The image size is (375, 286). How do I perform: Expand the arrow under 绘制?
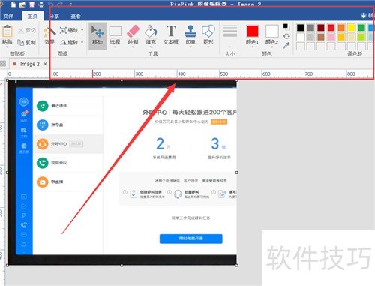(x=133, y=47)
